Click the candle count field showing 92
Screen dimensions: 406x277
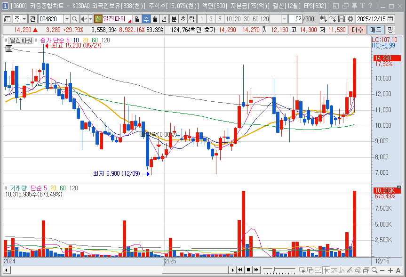click(295, 19)
